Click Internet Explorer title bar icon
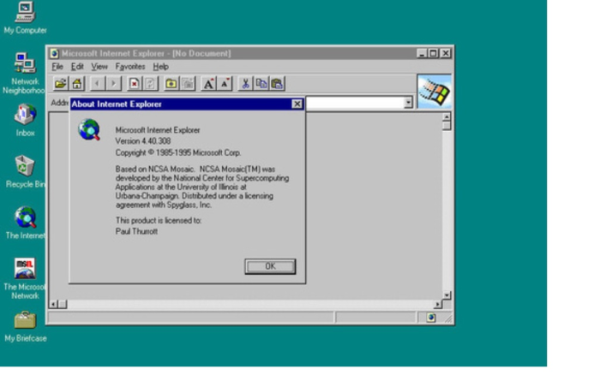 54,53
